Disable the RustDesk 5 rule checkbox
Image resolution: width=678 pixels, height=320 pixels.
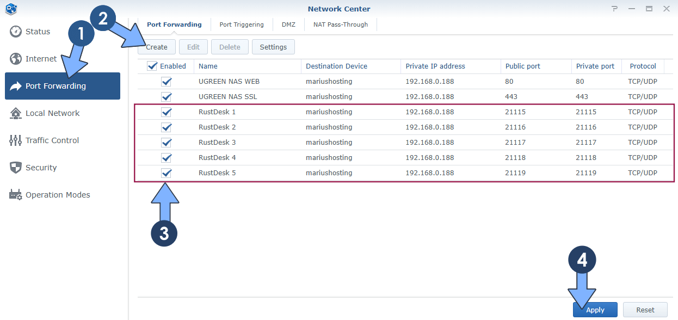(167, 173)
